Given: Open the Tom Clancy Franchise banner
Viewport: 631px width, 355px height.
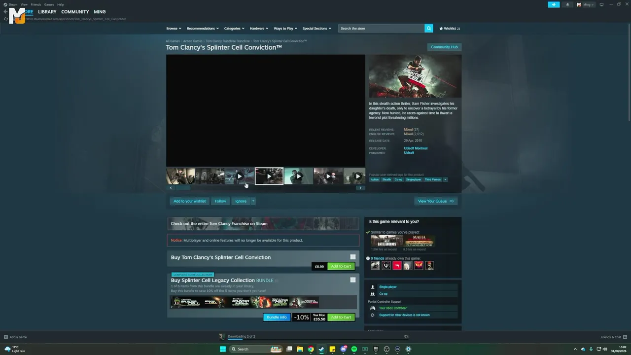Looking at the screenshot, I should (x=263, y=224).
